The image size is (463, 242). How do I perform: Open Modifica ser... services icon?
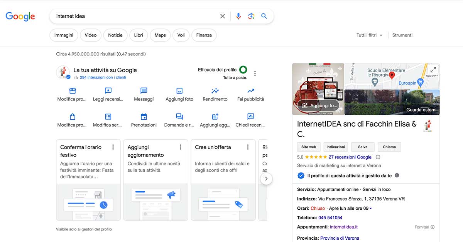pyautogui.click(x=108, y=117)
